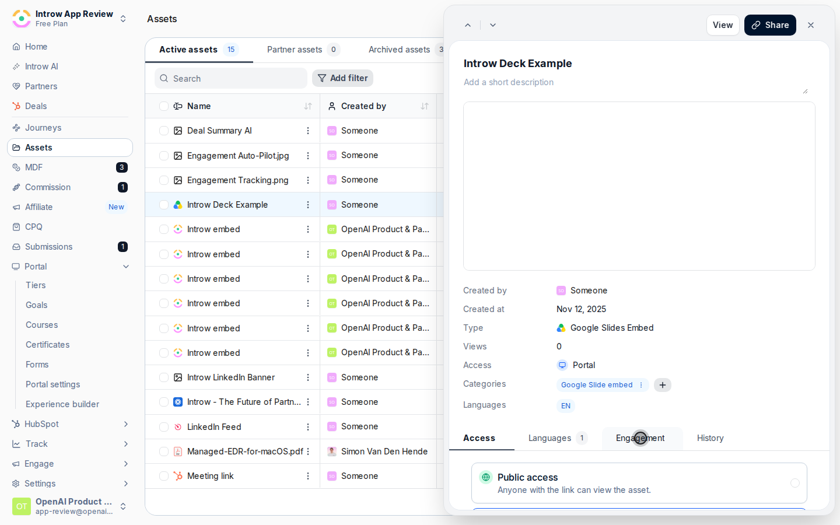This screenshot has width=840, height=525.
Task: Switch to Active assets tab
Action: point(199,50)
